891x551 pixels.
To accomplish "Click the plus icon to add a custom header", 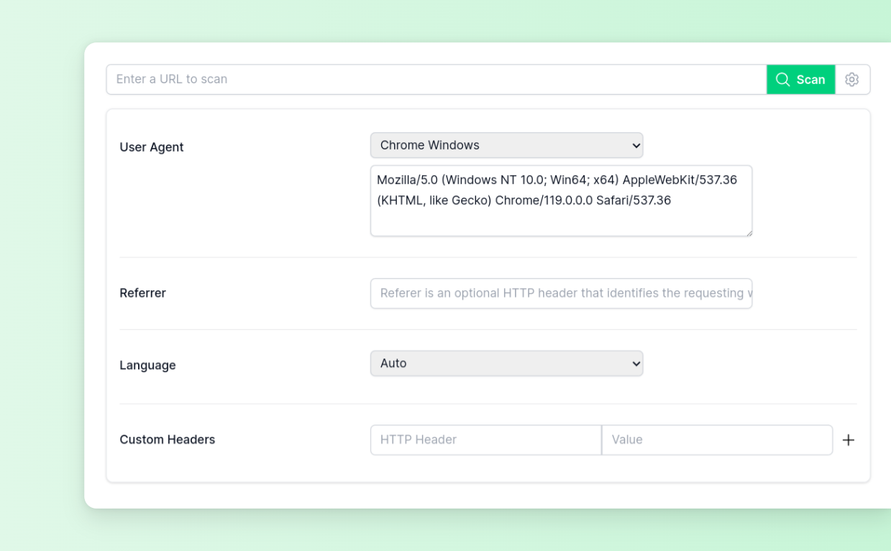I will coord(849,440).
